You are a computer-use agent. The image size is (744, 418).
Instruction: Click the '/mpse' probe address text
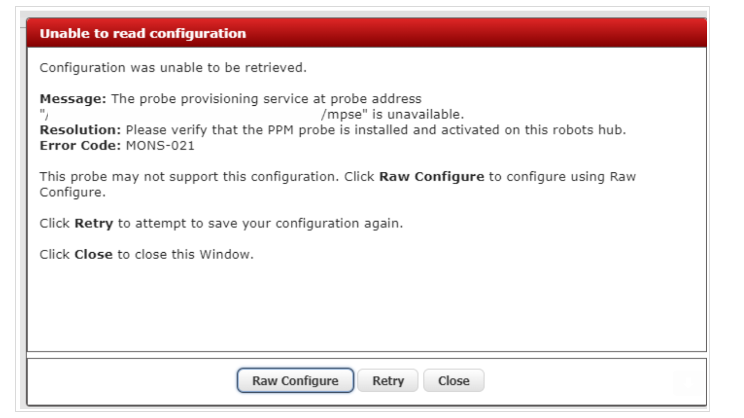(x=343, y=115)
